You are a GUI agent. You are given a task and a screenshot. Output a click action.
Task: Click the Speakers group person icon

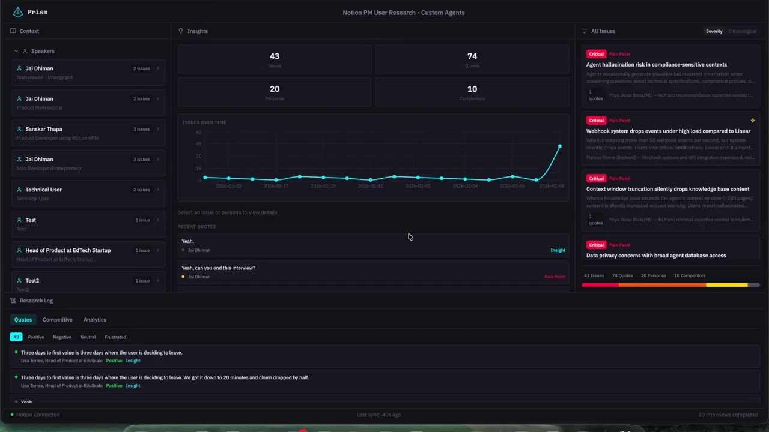pos(25,51)
